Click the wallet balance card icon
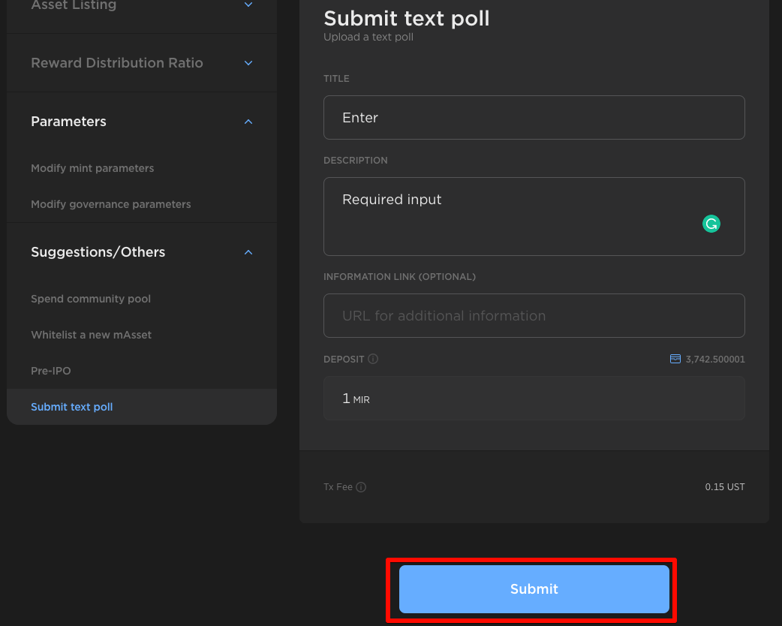 pos(675,360)
